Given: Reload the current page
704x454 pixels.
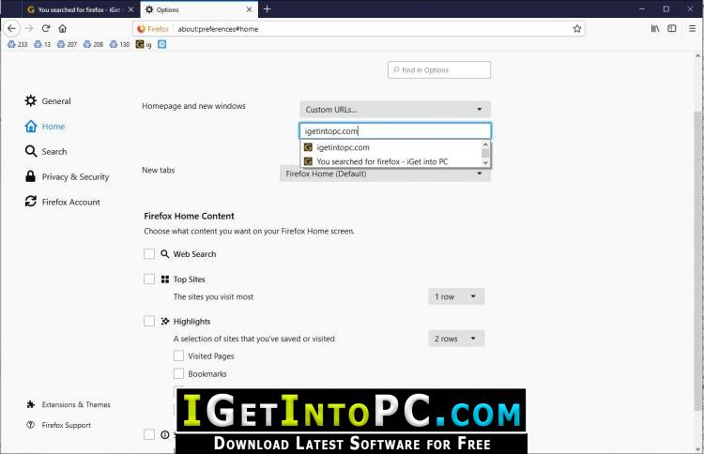Looking at the screenshot, I should [46, 29].
